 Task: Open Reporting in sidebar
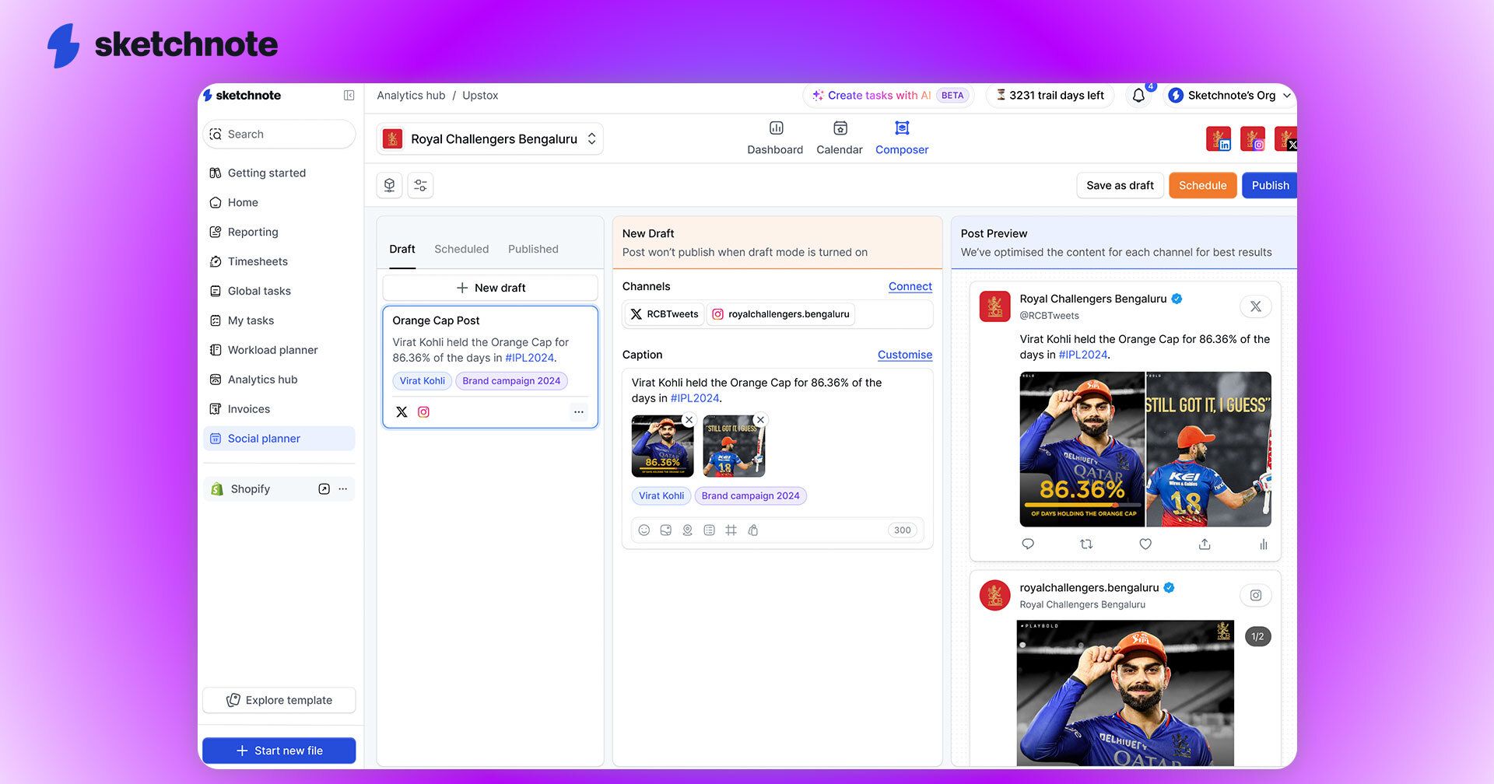[x=279, y=232]
